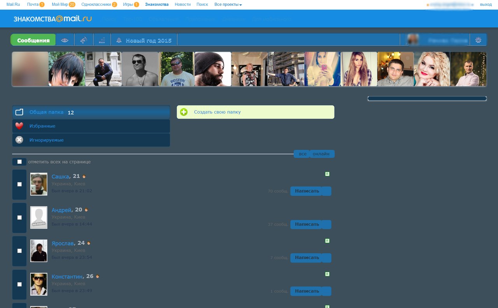498x308 pixels.
Task: Click Андрей's 'No photo' avatar
Action: 39,218
